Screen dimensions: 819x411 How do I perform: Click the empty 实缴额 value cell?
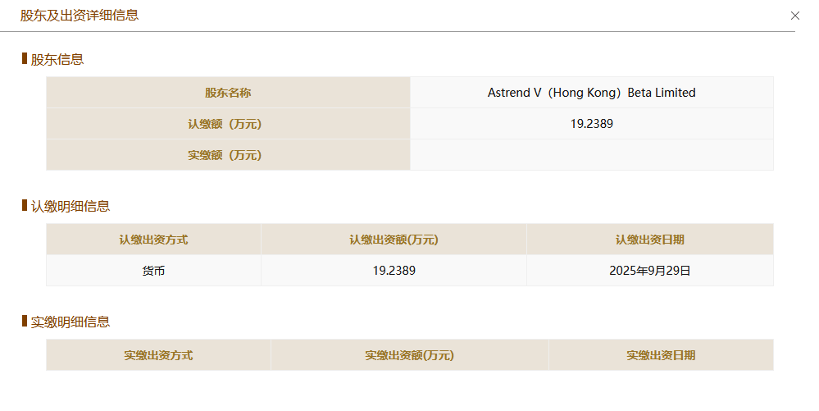coord(591,155)
